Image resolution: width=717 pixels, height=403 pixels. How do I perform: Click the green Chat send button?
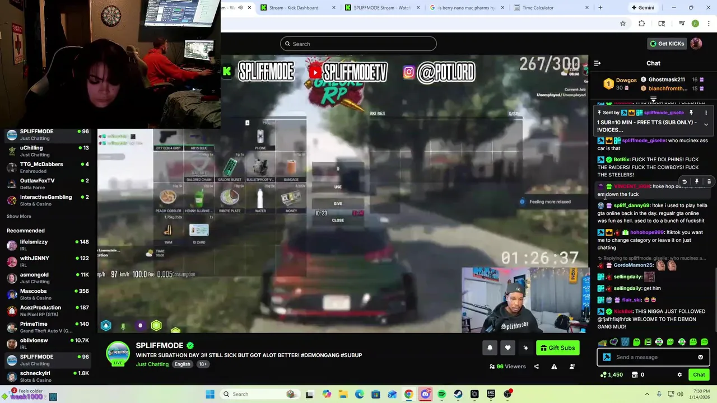coord(699,374)
